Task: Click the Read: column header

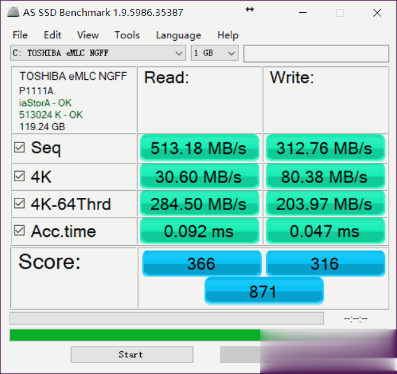Action: [166, 77]
